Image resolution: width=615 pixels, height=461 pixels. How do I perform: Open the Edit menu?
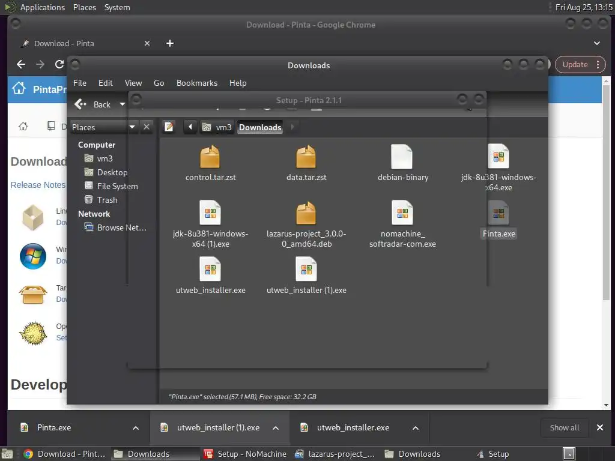106,83
